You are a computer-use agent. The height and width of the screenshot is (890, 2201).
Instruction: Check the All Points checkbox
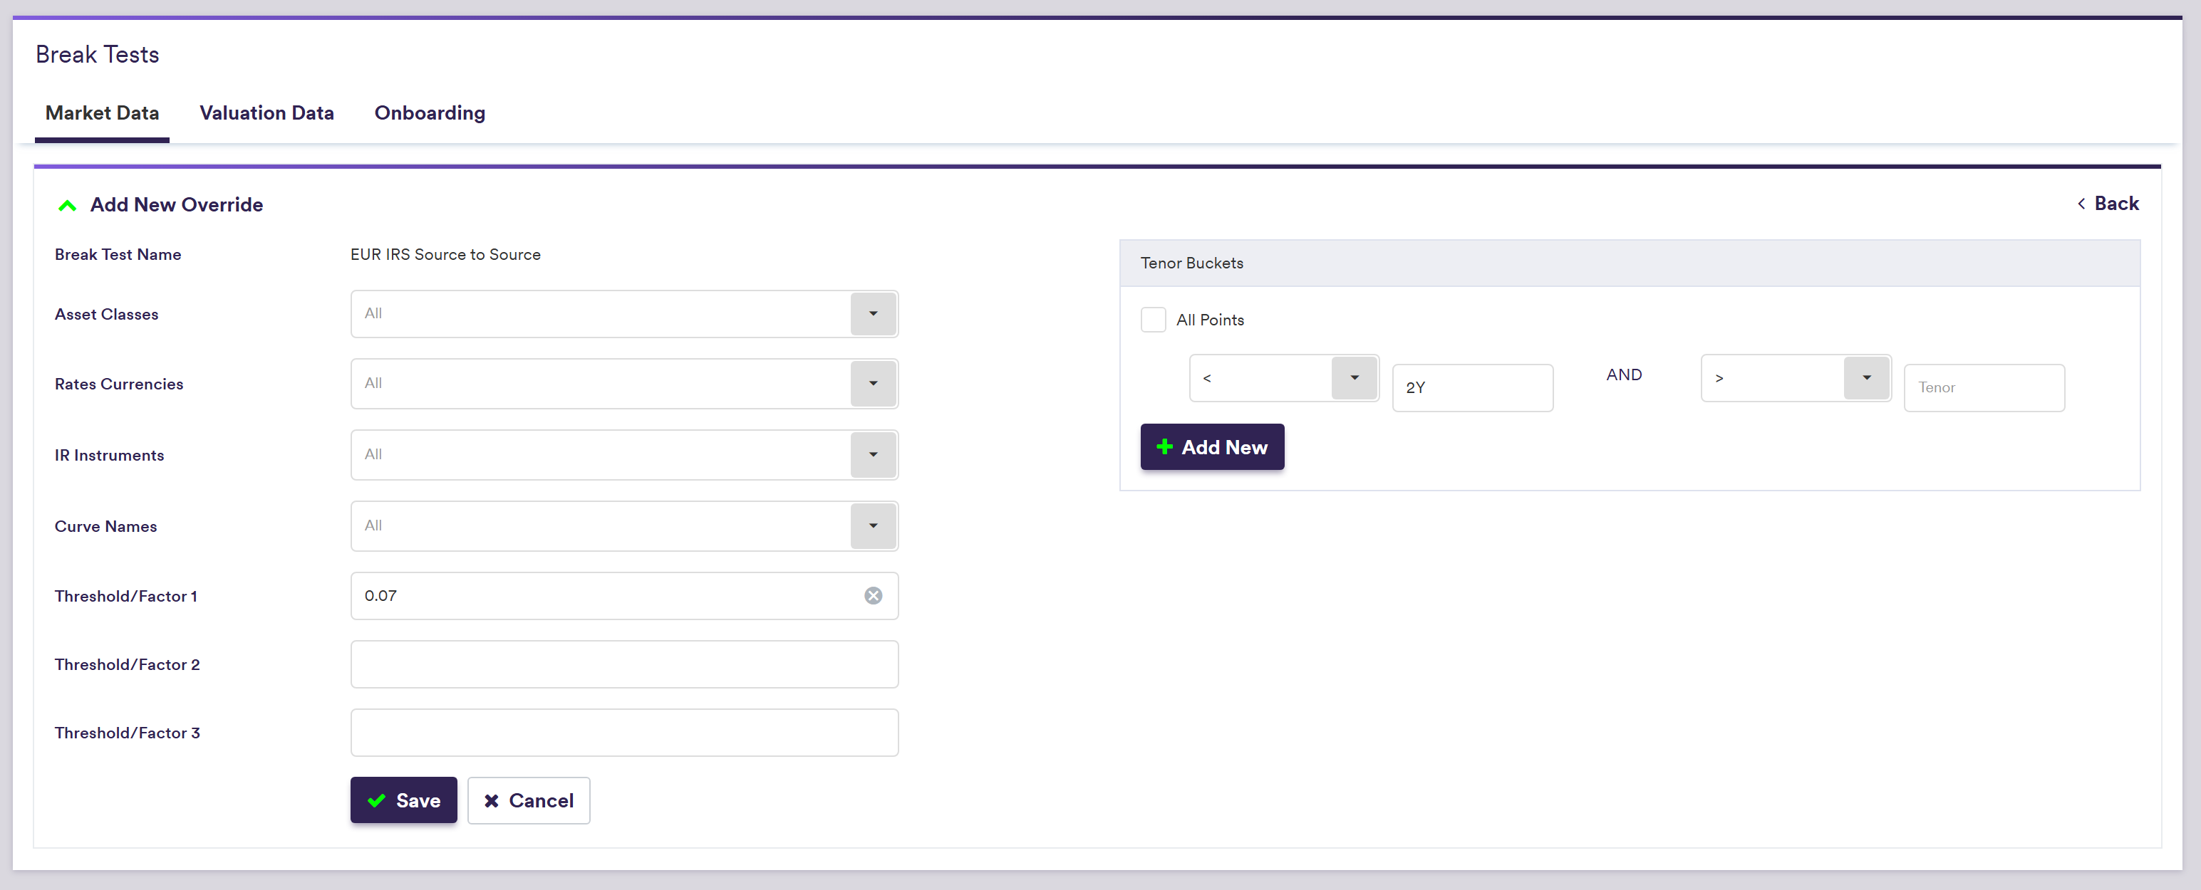tap(1153, 320)
